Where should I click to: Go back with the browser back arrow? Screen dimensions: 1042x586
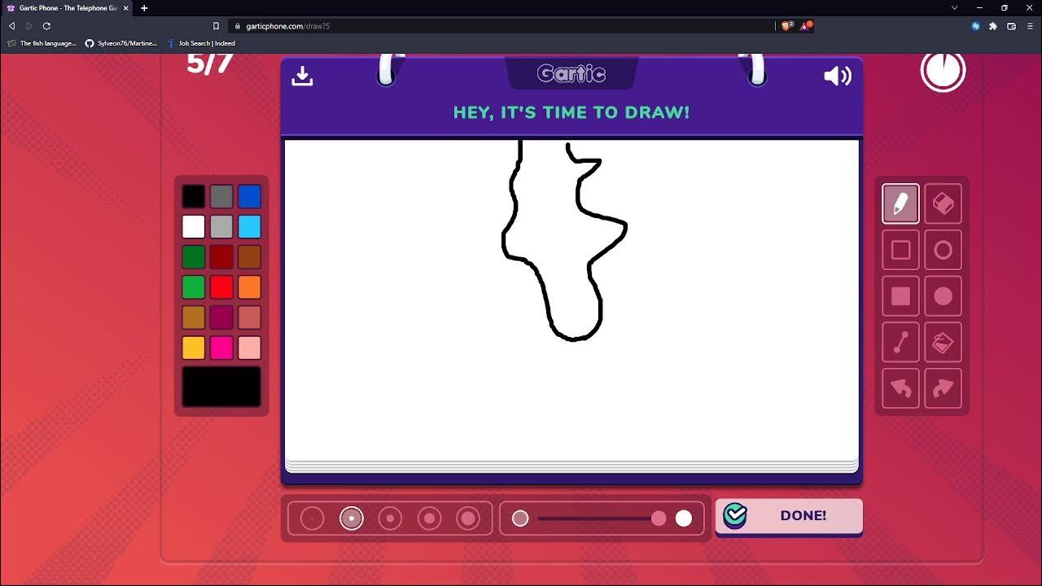pos(11,26)
